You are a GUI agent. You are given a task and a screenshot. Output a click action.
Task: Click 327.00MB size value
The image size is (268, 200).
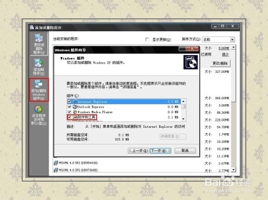point(222,72)
